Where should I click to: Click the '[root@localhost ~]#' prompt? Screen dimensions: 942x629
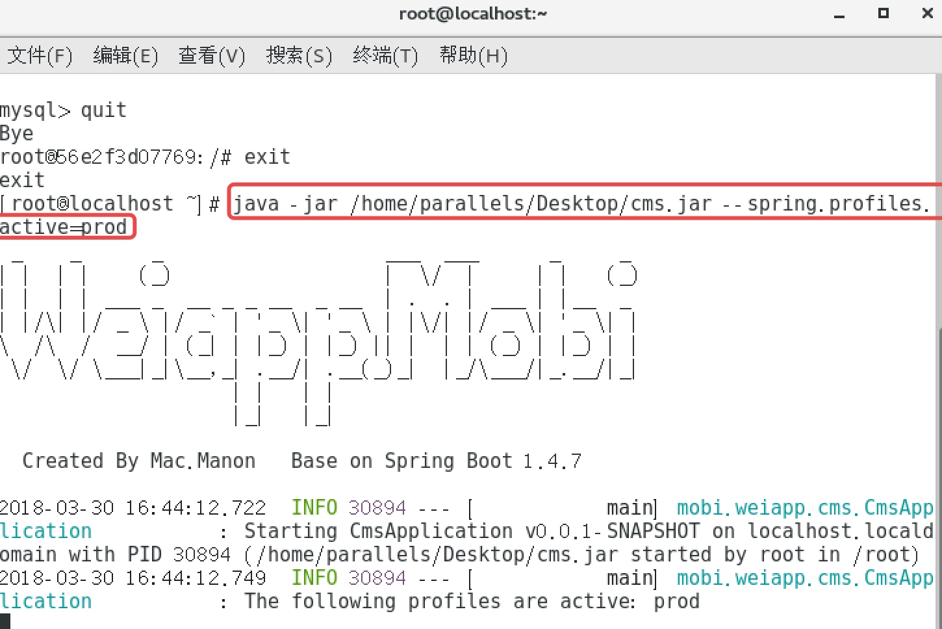coord(110,204)
